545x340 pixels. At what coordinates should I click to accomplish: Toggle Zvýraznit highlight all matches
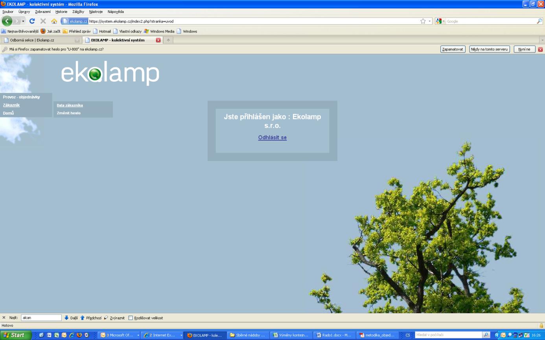(114, 318)
